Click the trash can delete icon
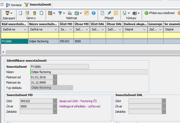The width and height of the screenshot is (180, 123). pos(34,13)
